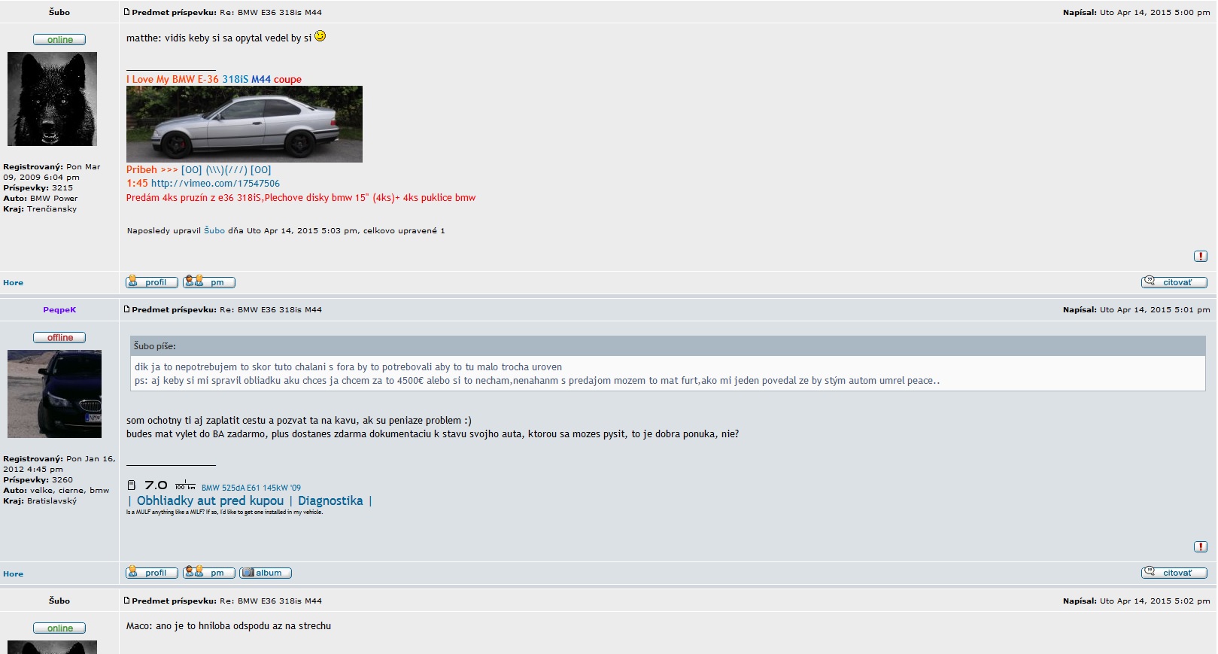Click Šubo link in last-edited note
Image resolution: width=1218 pixels, height=654 pixels.
(214, 230)
